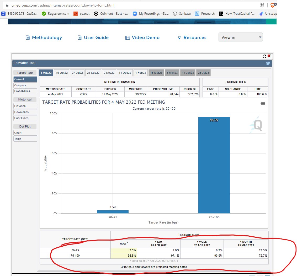
Task: Select the 15 Jun22 meeting tab
Action: (62, 73)
